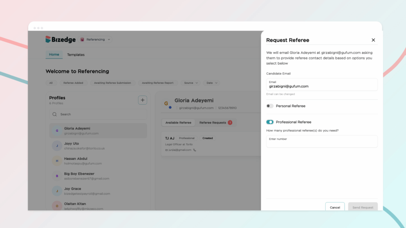Click Joyy Uto's J avatar
This screenshot has height=228, width=406.
pyautogui.click(x=57, y=146)
